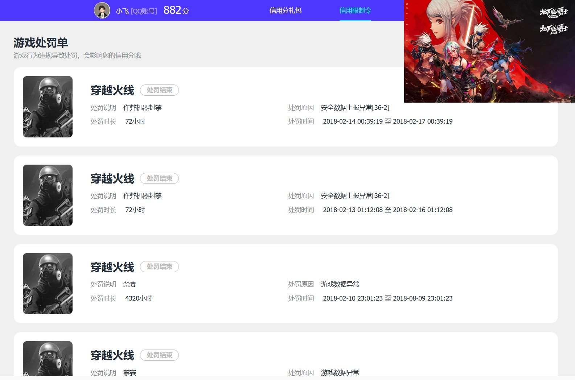Click the soldier thumbnail of the 2018-02-13 penalty
The image size is (575, 380).
[48, 195]
